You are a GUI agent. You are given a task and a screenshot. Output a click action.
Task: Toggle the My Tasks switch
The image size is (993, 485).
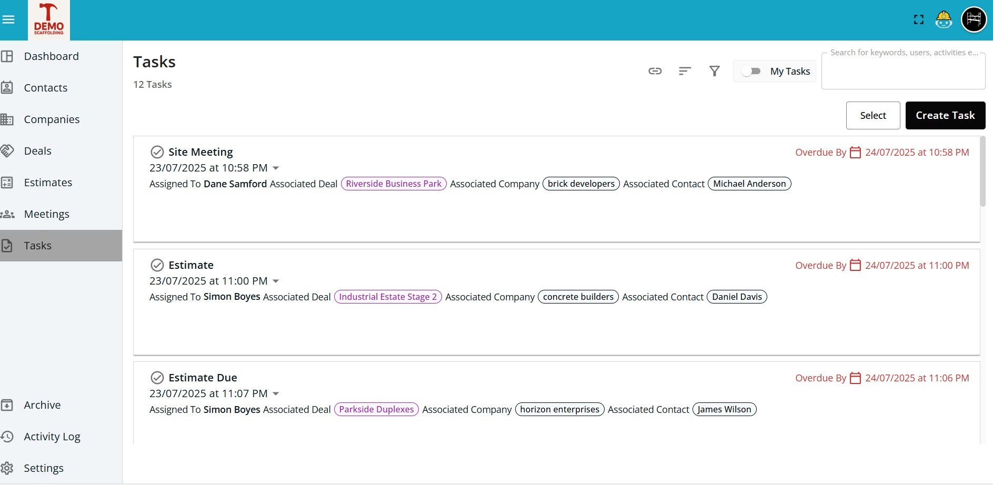pos(751,71)
